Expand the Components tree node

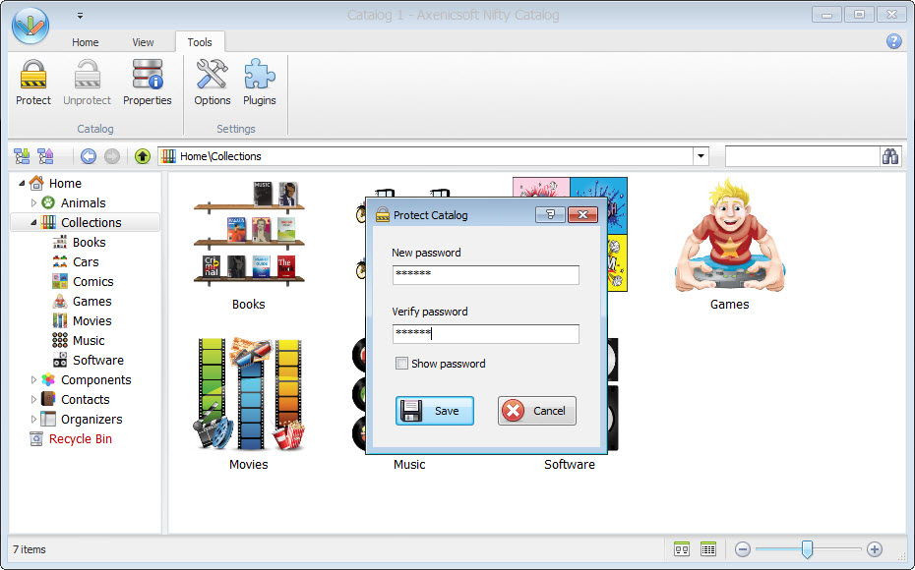[33, 380]
